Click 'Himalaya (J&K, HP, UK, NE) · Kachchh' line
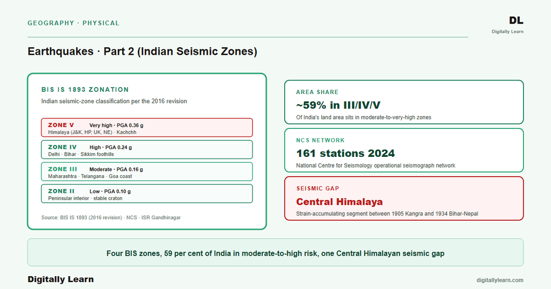 (92, 132)
